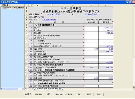Open 页面设置 page setup
The height and width of the screenshot is (99, 135).
[x=69, y=94]
